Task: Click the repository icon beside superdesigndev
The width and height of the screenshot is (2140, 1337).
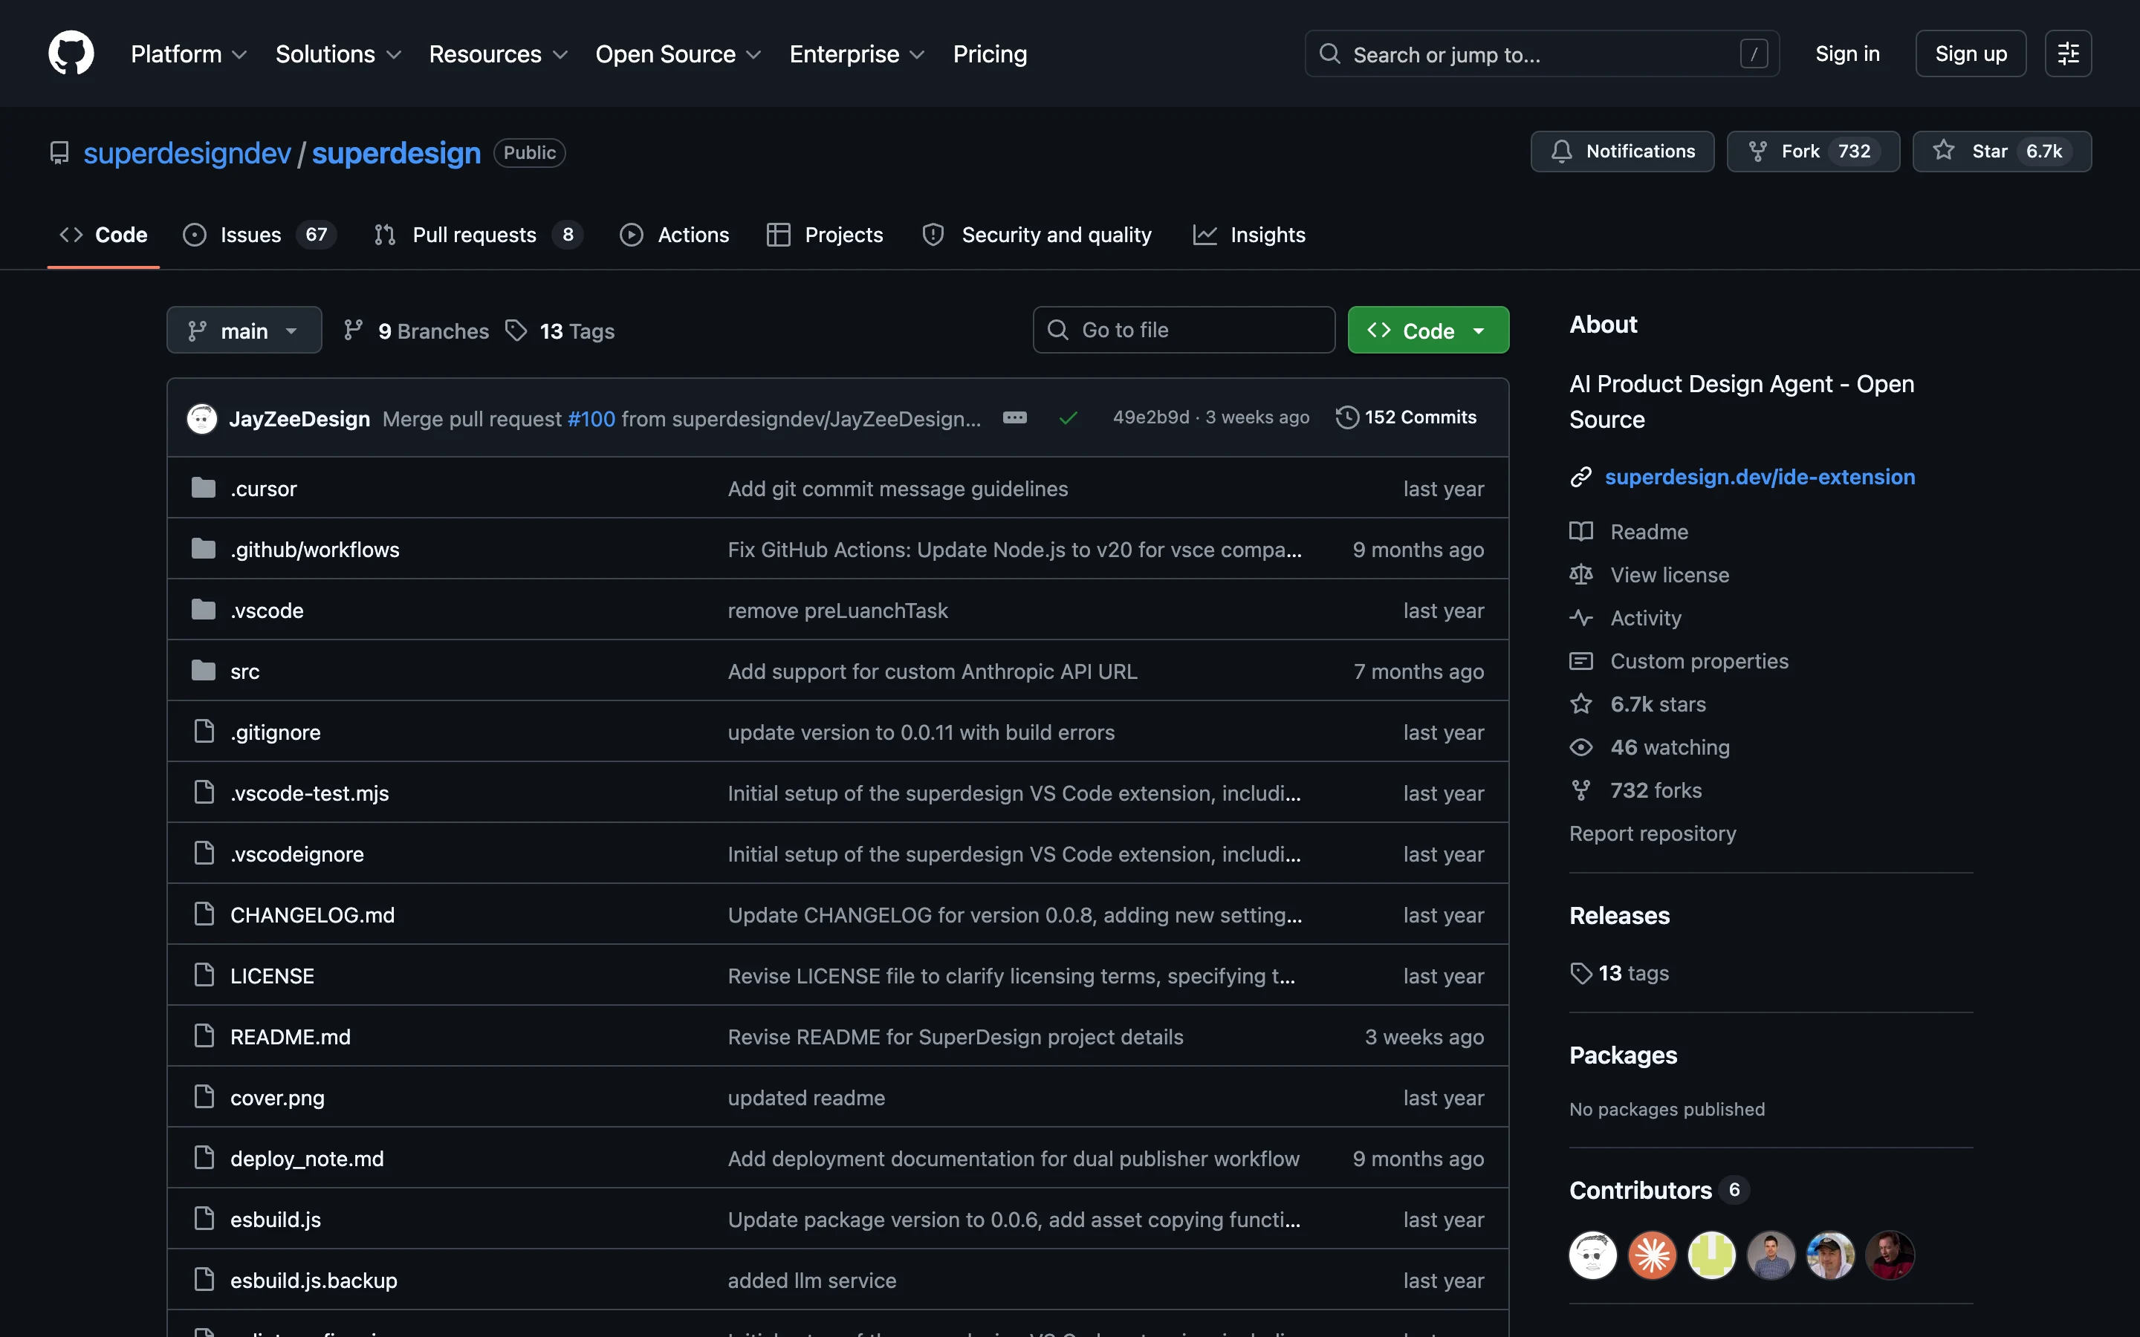Action: tap(59, 153)
